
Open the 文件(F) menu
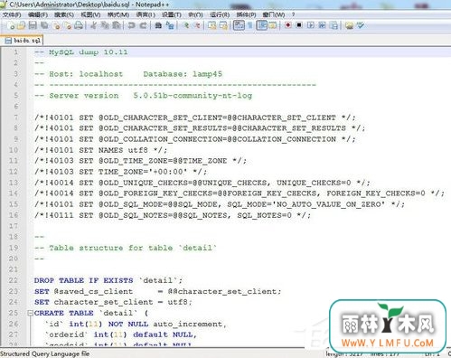pyautogui.click(x=12, y=14)
